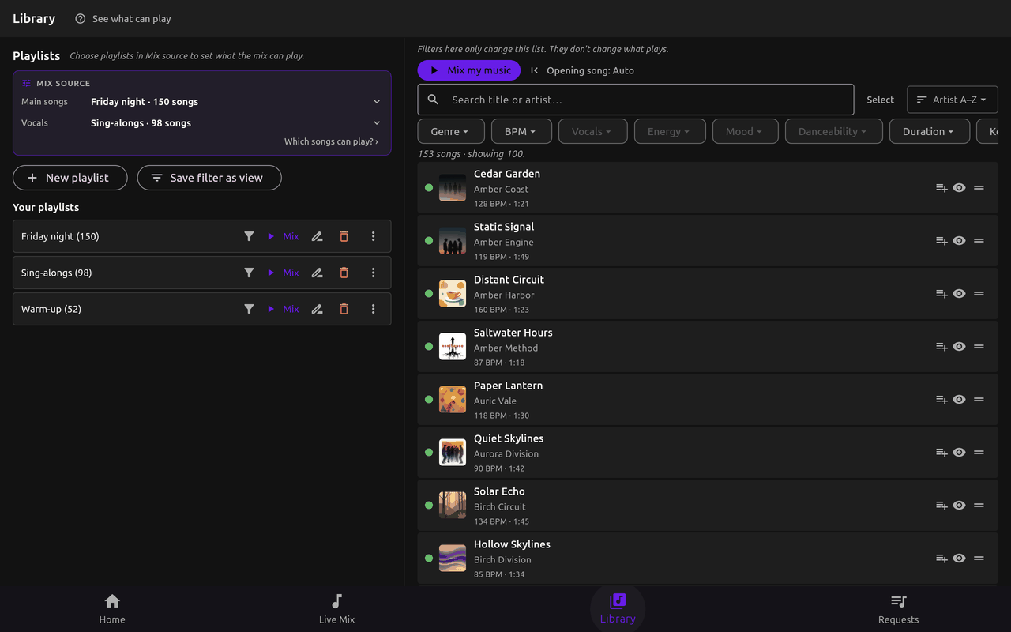Toggle visibility of Quiet Skylines
The width and height of the screenshot is (1011, 632).
[959, 453]
